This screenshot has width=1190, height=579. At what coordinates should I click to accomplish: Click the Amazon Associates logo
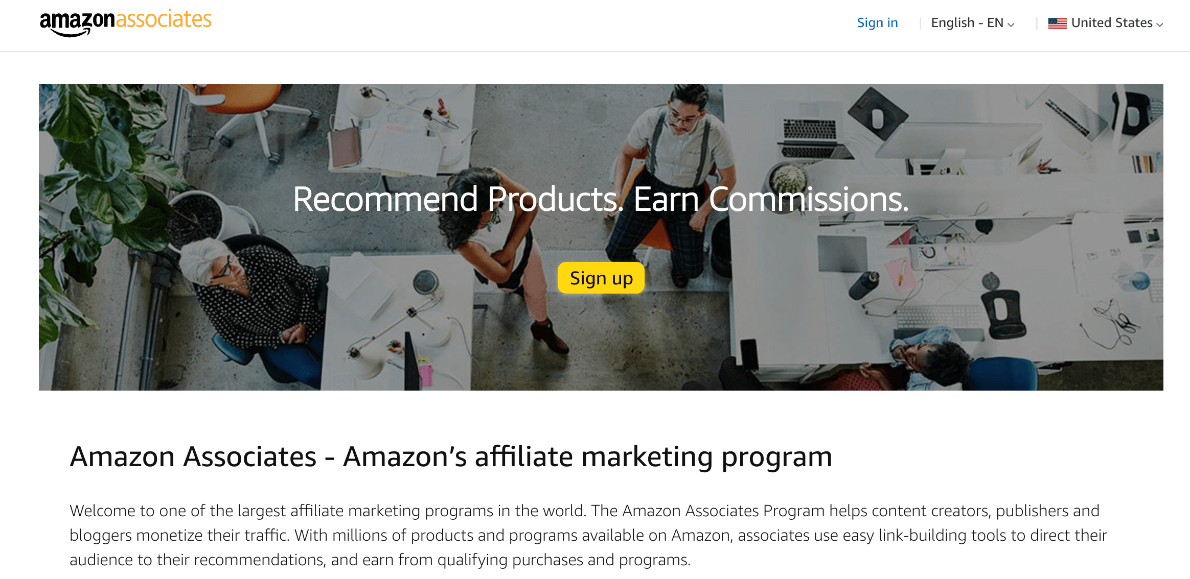(x=125, y=23)
